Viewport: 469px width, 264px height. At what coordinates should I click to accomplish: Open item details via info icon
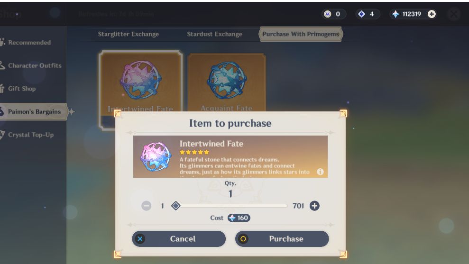(320, 172)
